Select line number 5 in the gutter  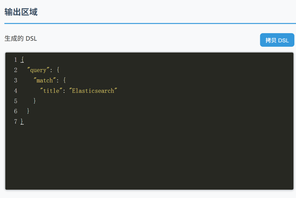(x=16, y=101)
